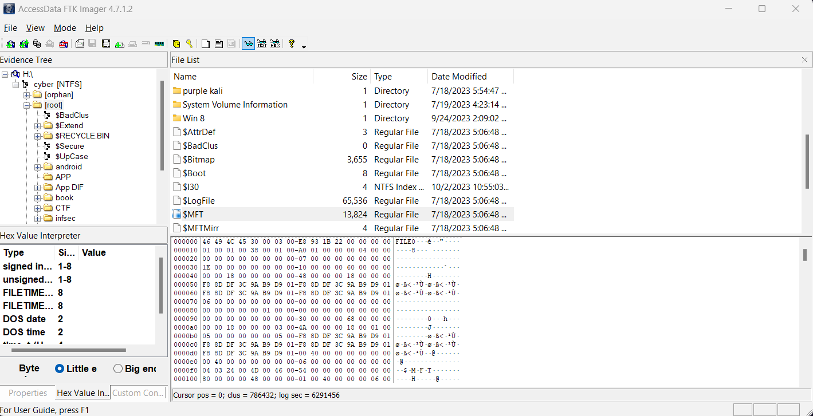Viewport: 813px width, 416px height.
Task: Collapse the [root] tree node
Action: 27,105
